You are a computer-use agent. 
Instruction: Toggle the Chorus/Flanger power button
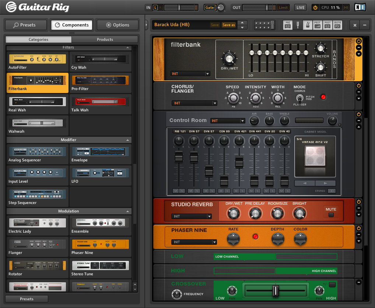tap(358, 85)
